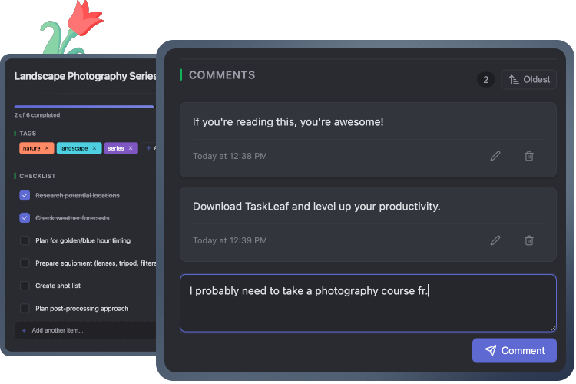Screen dimensions: 576x384
Task: Click the comment count badge showing 2
Action: point(485,80)
